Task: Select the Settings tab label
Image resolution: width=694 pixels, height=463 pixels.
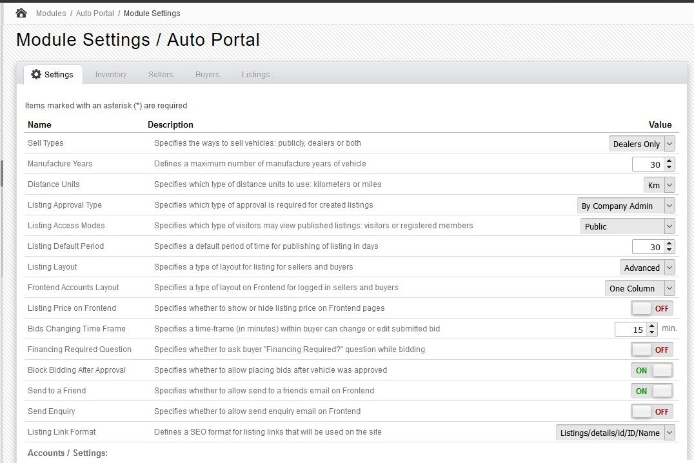Action: pyautogui.click(x=59, y=74)
